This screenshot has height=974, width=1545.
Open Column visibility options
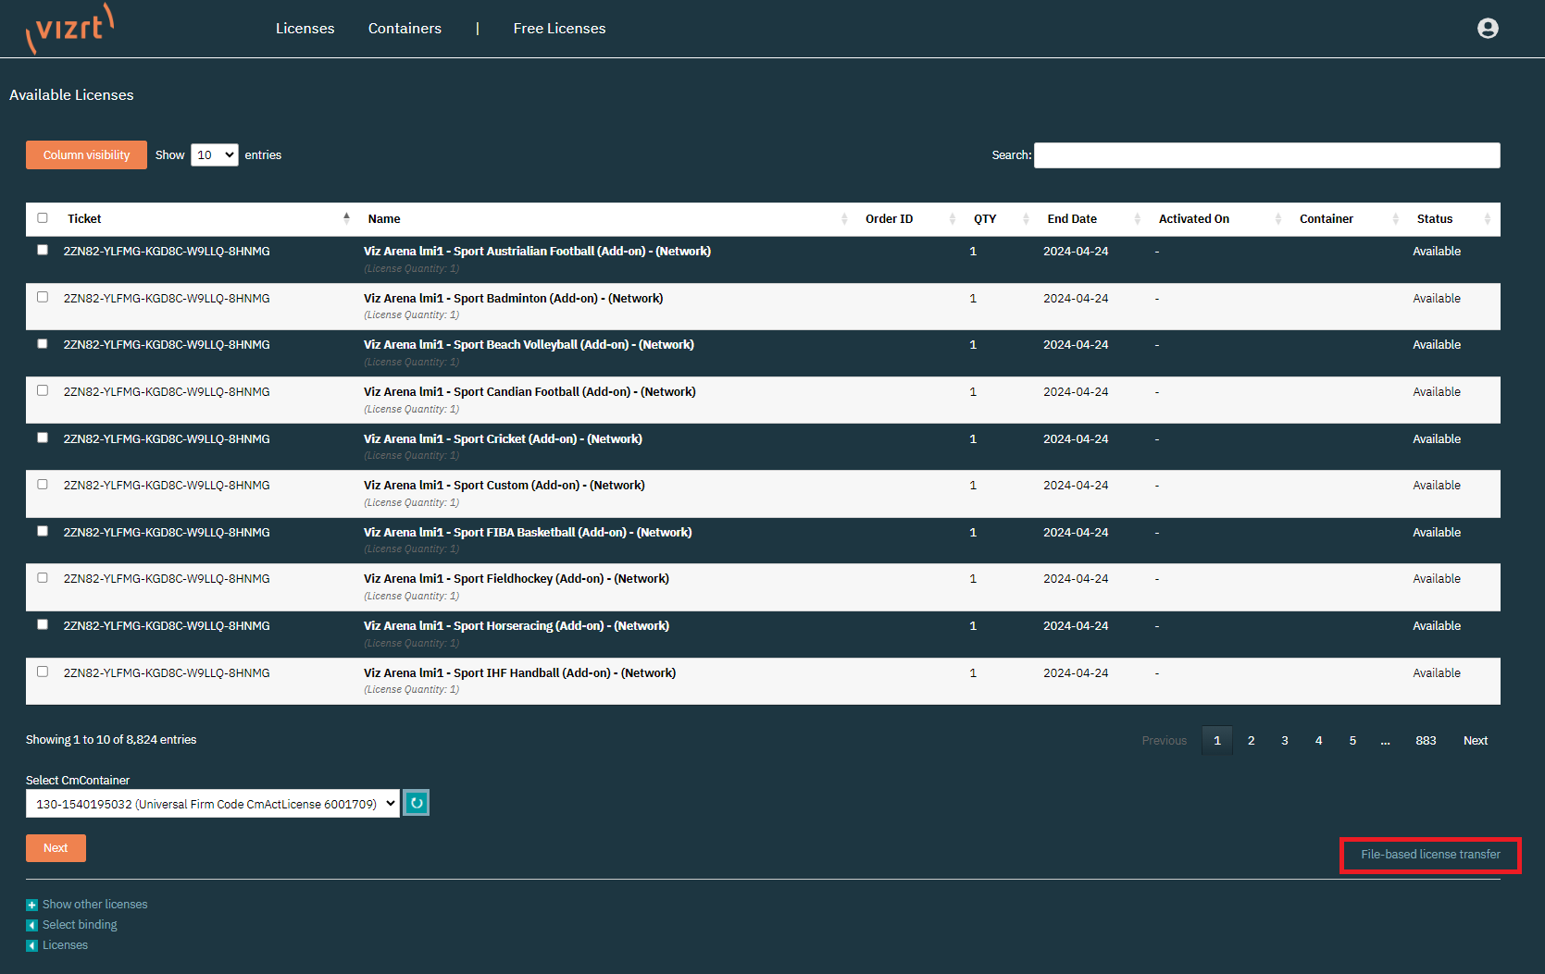tap(86, 155)
